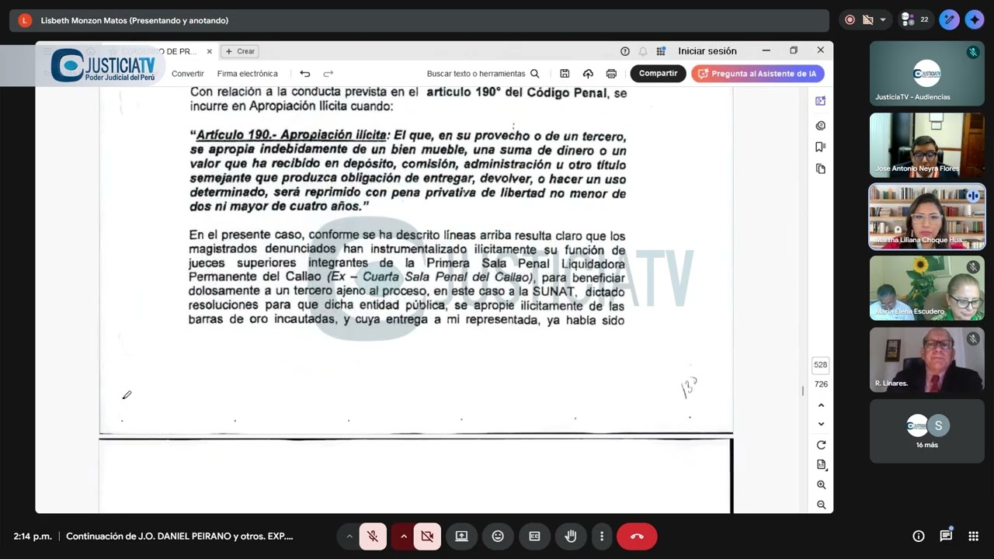Screen dimensions: 994x559
Task: Open more options three-dot menu
Action: (601, 536)
